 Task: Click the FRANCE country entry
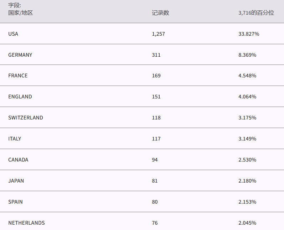pos(18,76)
